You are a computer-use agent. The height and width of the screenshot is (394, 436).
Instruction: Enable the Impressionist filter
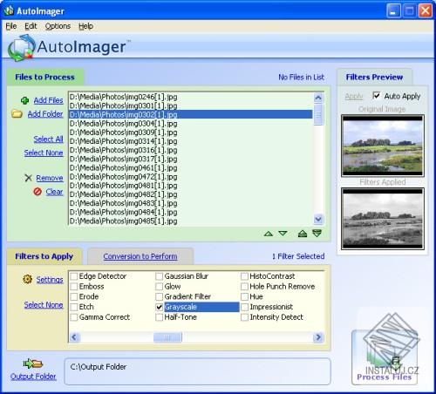[244, 307]
